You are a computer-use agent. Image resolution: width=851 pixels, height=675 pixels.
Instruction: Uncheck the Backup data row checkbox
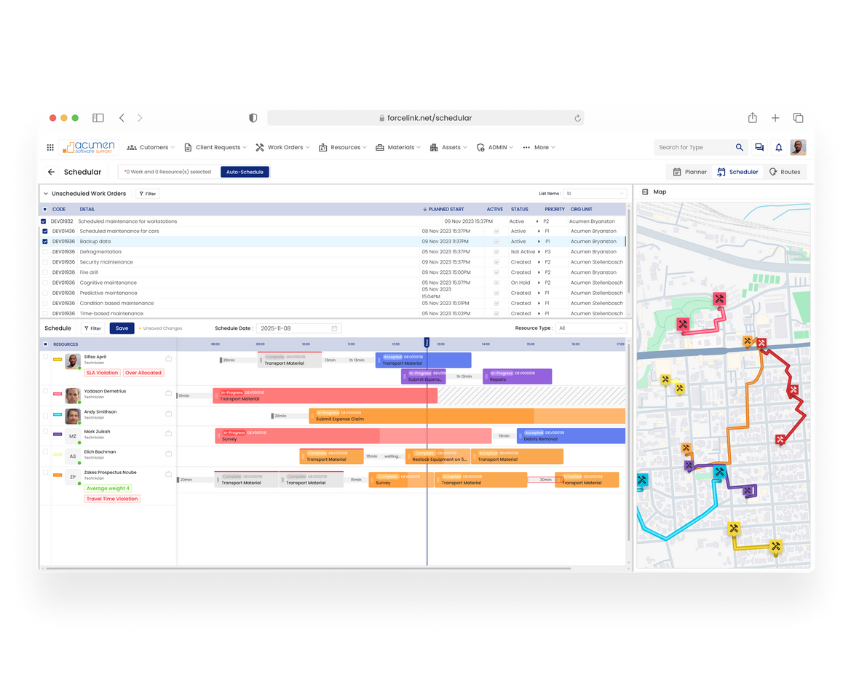(x=45, y=242)
